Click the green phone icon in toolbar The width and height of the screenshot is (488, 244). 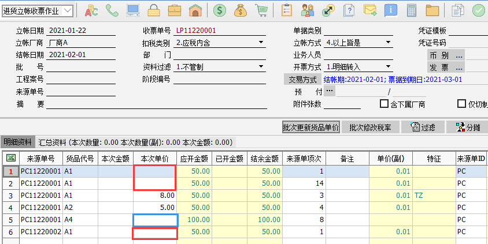(x=112, y=10)
